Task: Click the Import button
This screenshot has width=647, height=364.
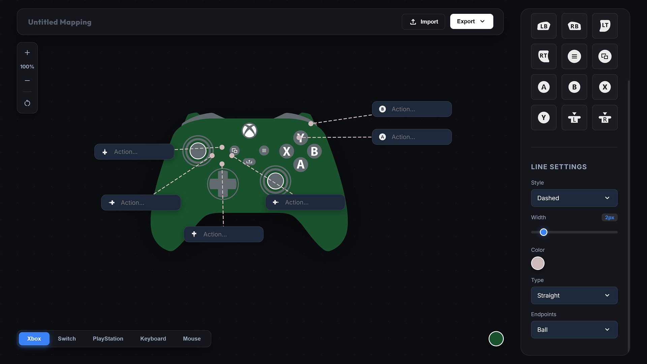Action: pos(423,21)
